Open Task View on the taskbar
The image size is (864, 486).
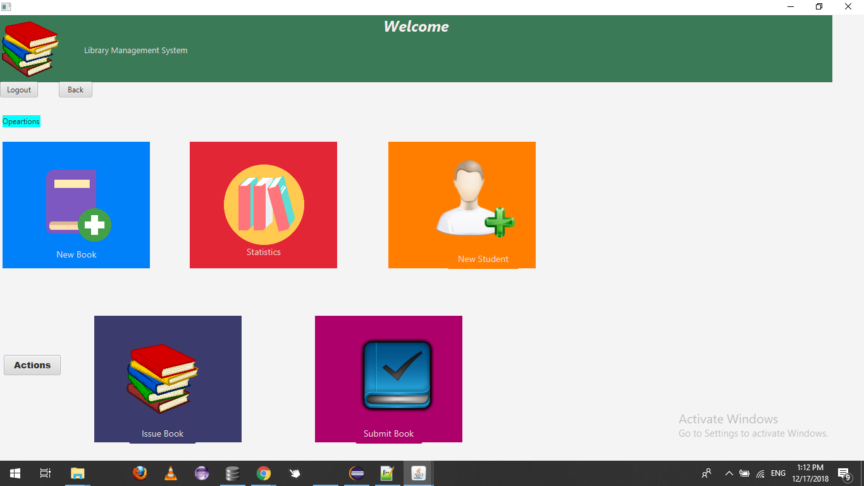click(46, 473)
